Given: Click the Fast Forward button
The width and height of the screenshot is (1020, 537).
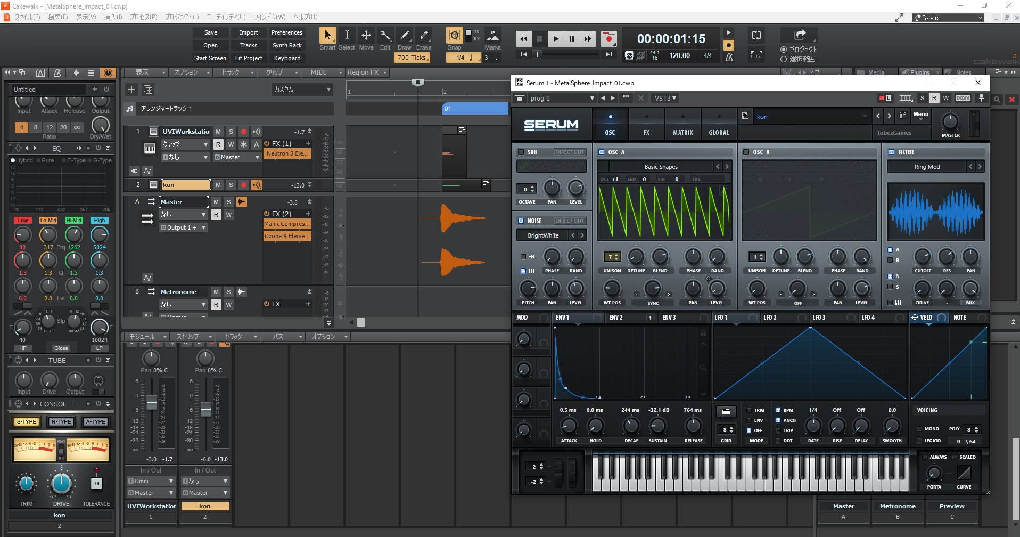Looking at the screenshot, I should click(x=588, y=38).
